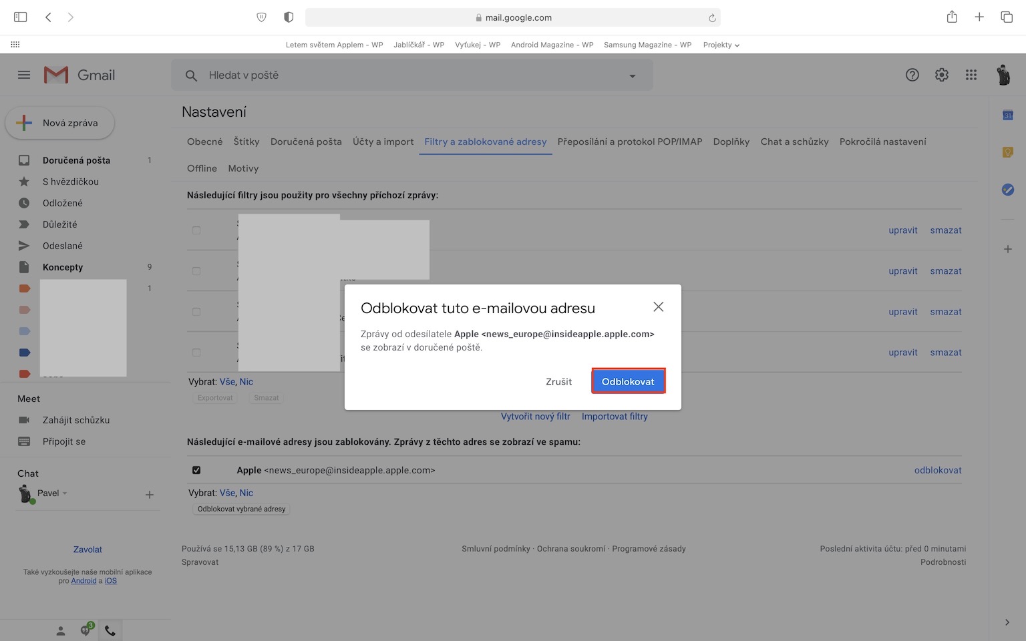The height and width of the screenshot is (641, 1026).
Task: Switch to the Motivy tab
Action: click(x=243, y=168)
